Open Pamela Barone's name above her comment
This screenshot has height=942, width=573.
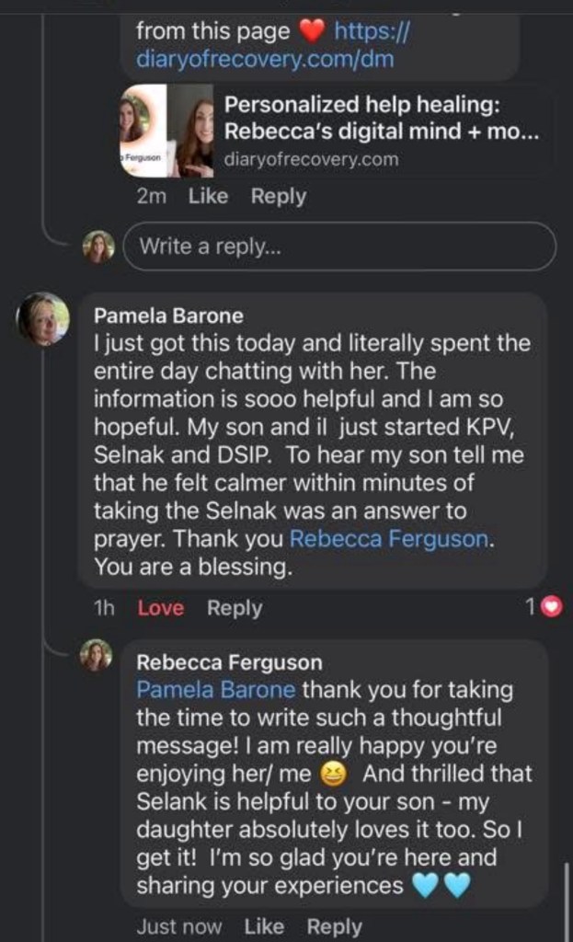click(169, 316)
